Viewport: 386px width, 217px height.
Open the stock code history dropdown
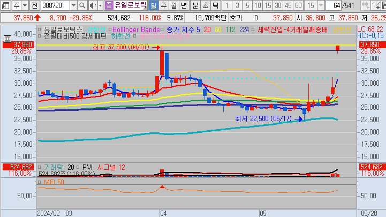click(x=73, y=5)
